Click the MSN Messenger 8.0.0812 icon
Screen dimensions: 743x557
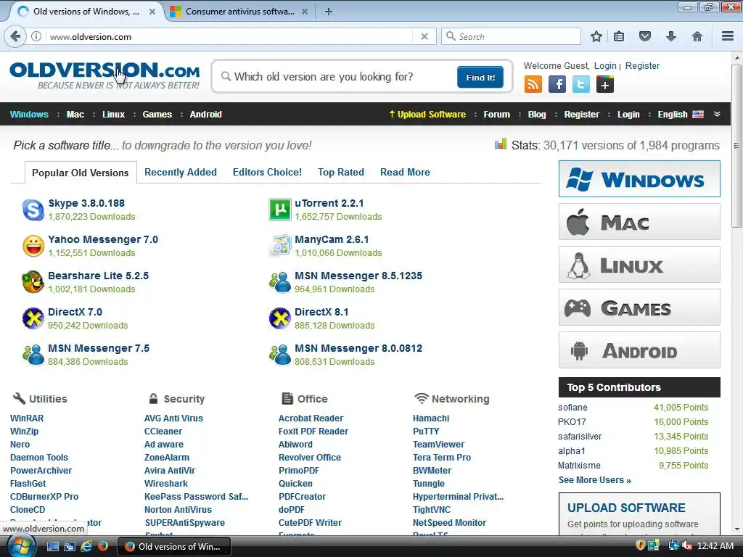point(279,355)
